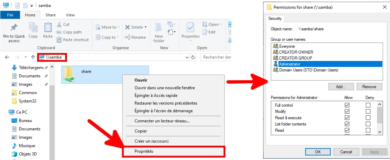Switch to the View ribbon tab
390x160 pixels.
(70, 15)
